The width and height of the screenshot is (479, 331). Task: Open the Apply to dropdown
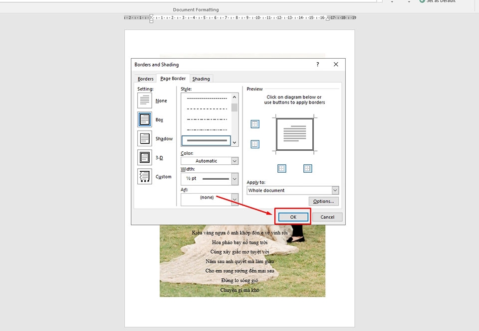pyautogui.click(x=335, y=190)
